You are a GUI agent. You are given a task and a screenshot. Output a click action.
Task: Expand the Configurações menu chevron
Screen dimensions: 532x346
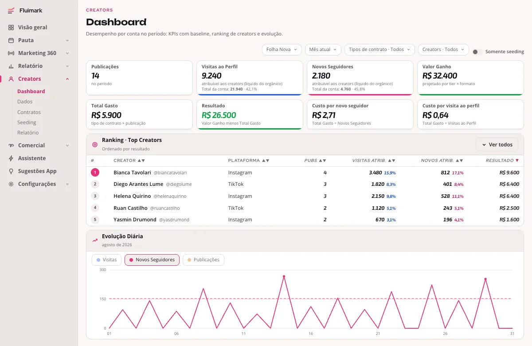tap(67, 184)
